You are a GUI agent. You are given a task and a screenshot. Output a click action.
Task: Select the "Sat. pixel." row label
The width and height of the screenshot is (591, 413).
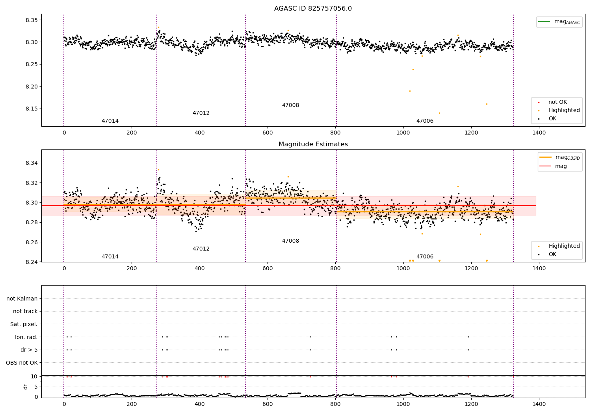tap(24, 324)
